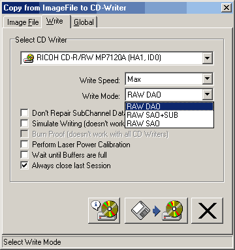Open the Write Speed dropdown arrow
This screenshot has width=235, height=250.
pos(208,79)
